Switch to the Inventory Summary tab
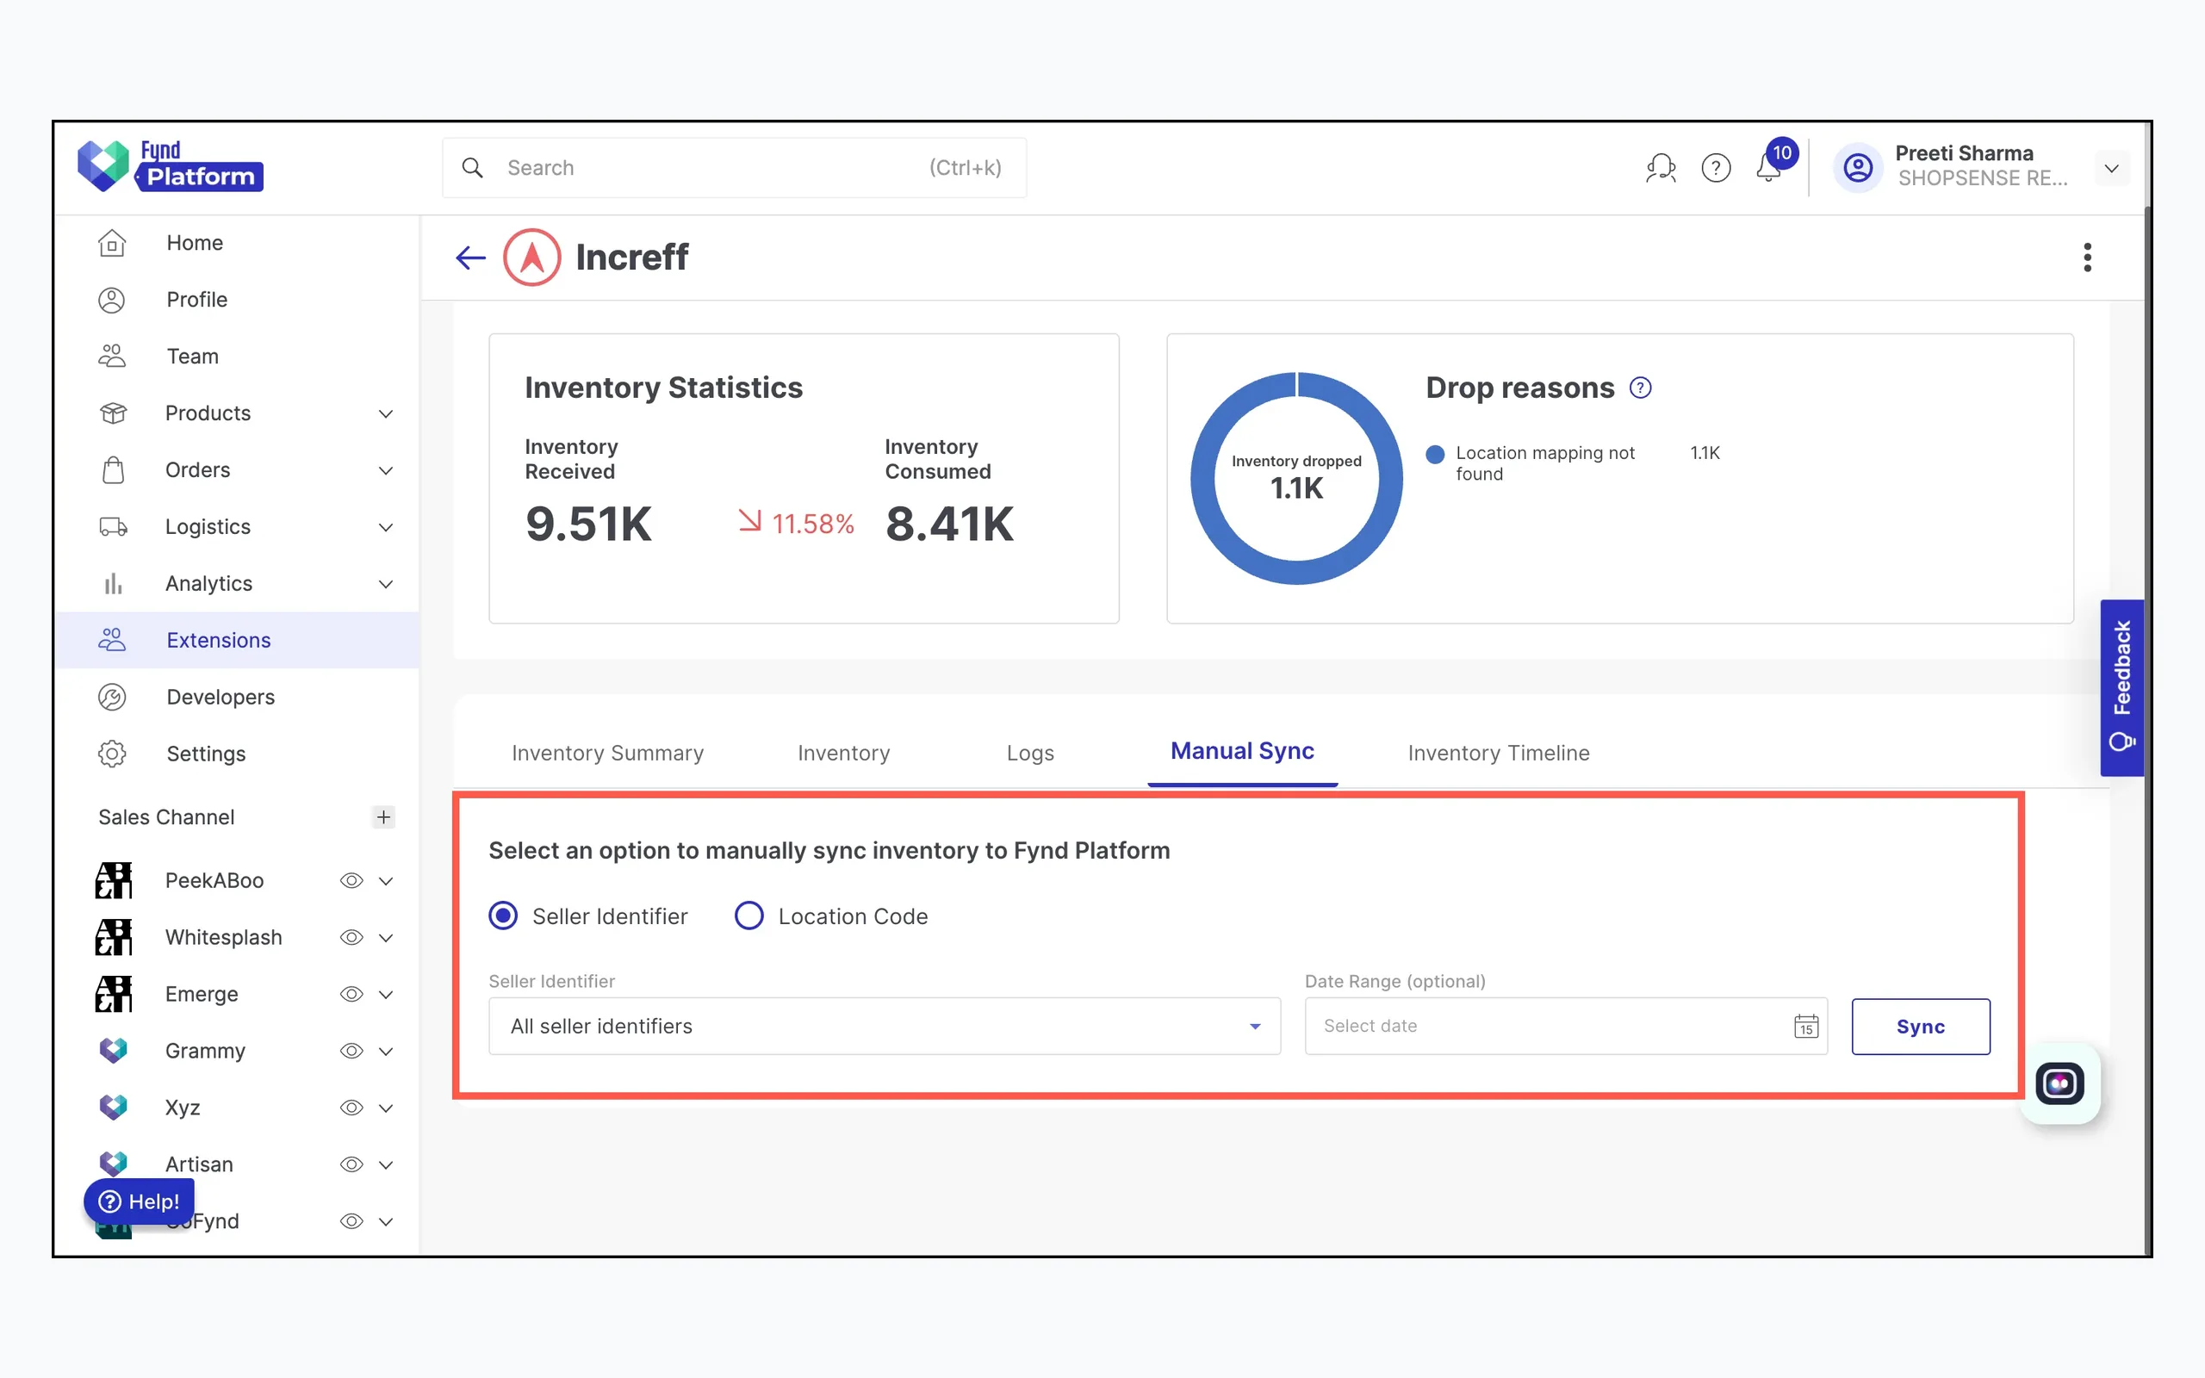This screenshot has height=1378, width=2205. tap(608, 753)
